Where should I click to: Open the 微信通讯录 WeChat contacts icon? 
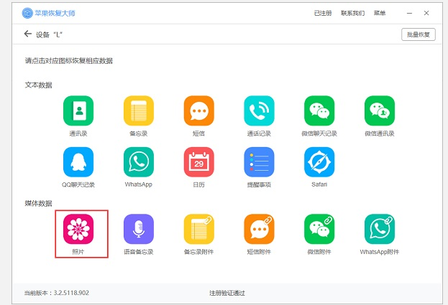click(x=380, y=111)
